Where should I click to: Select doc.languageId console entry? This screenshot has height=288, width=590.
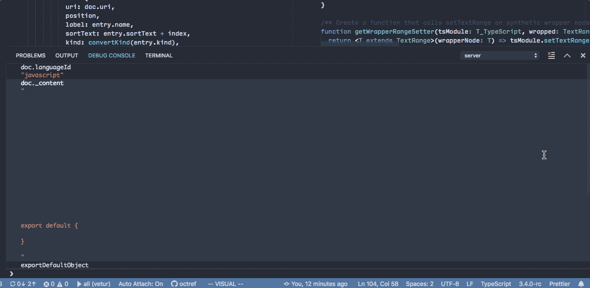click(x=46, y=67)
